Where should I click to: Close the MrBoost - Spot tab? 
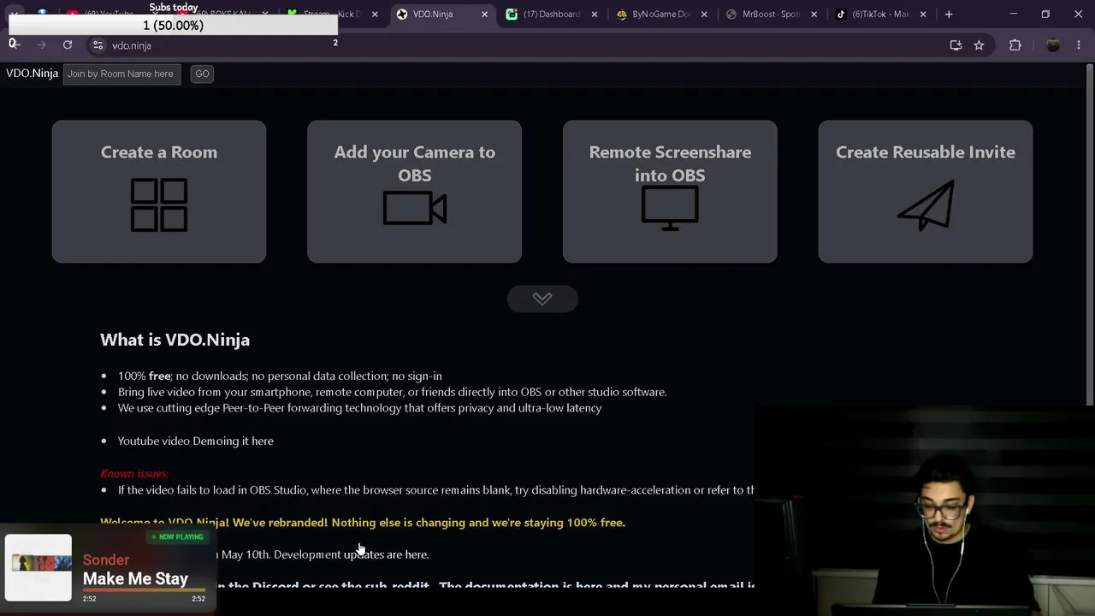[x=814, y=15]
